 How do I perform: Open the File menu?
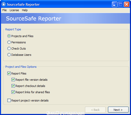click(4, 10)
